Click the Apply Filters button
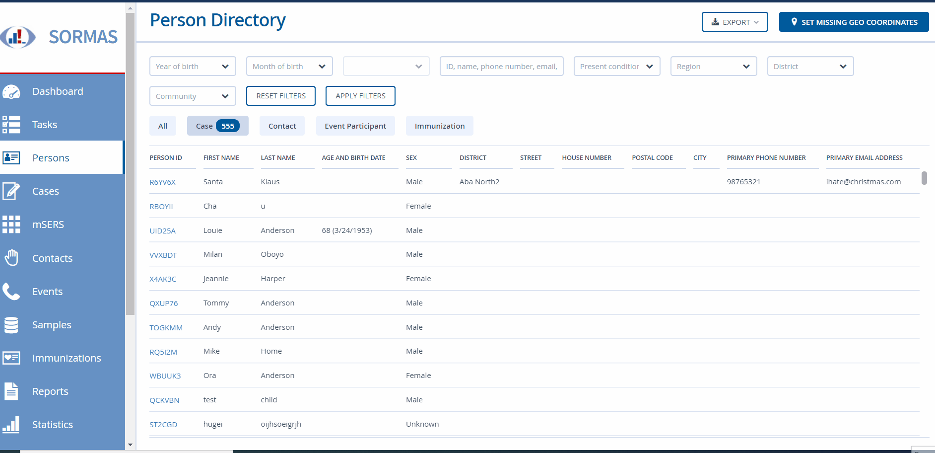 pos(360,96)
